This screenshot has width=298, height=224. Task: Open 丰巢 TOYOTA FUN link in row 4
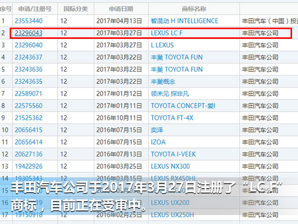pyautogui.click(x=176, y=57)
